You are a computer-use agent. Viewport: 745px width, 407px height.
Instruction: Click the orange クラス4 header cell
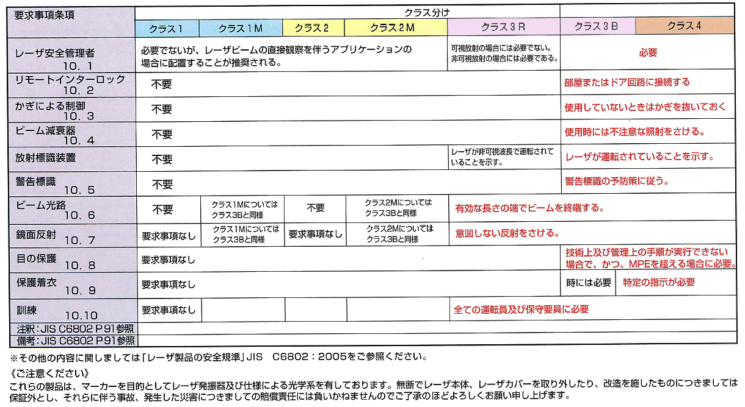point(685,26)
